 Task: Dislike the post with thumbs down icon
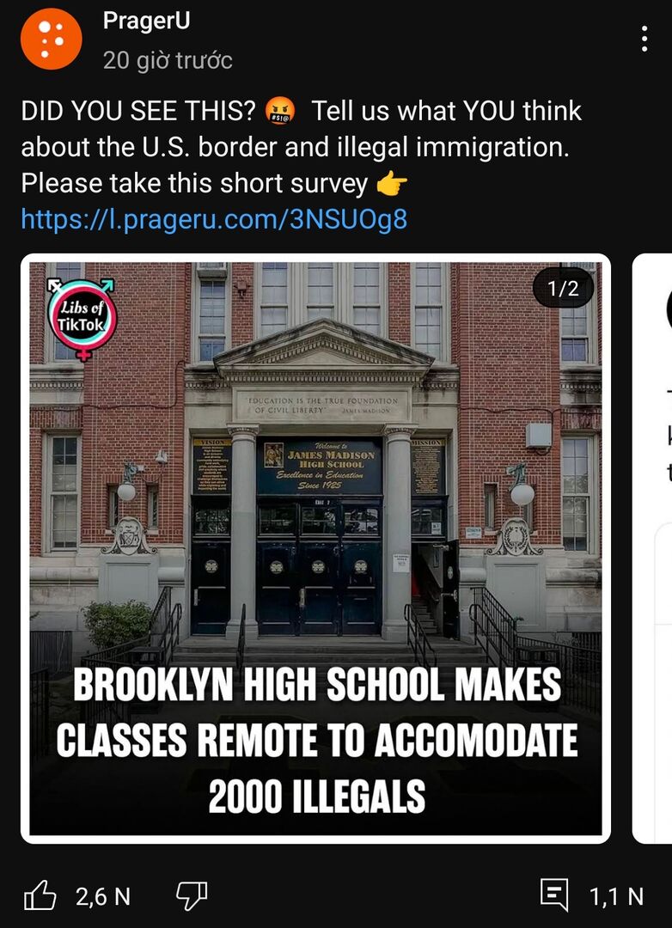[x=192, y=895]
